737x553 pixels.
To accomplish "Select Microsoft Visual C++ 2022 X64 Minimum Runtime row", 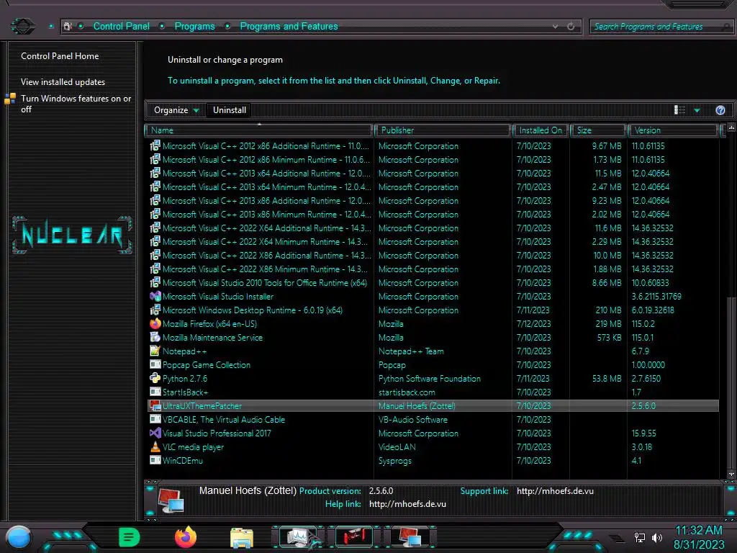I will [433, 242].
